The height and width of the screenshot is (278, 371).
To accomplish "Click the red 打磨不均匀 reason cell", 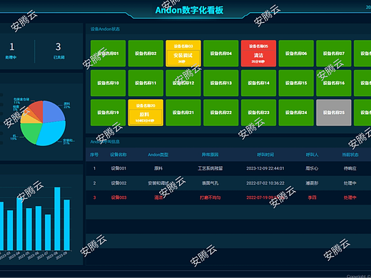I will pyautogui.click(x=210, y=197).
